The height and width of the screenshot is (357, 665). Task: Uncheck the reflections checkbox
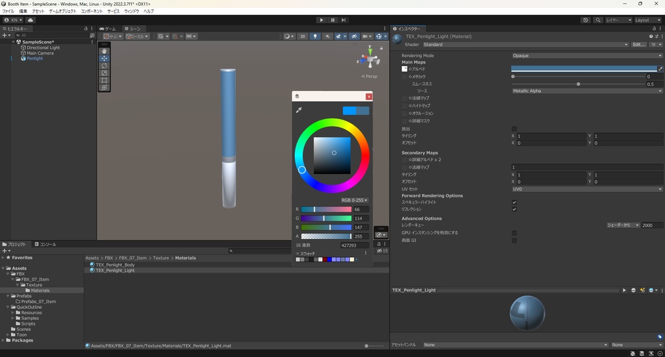514,209
